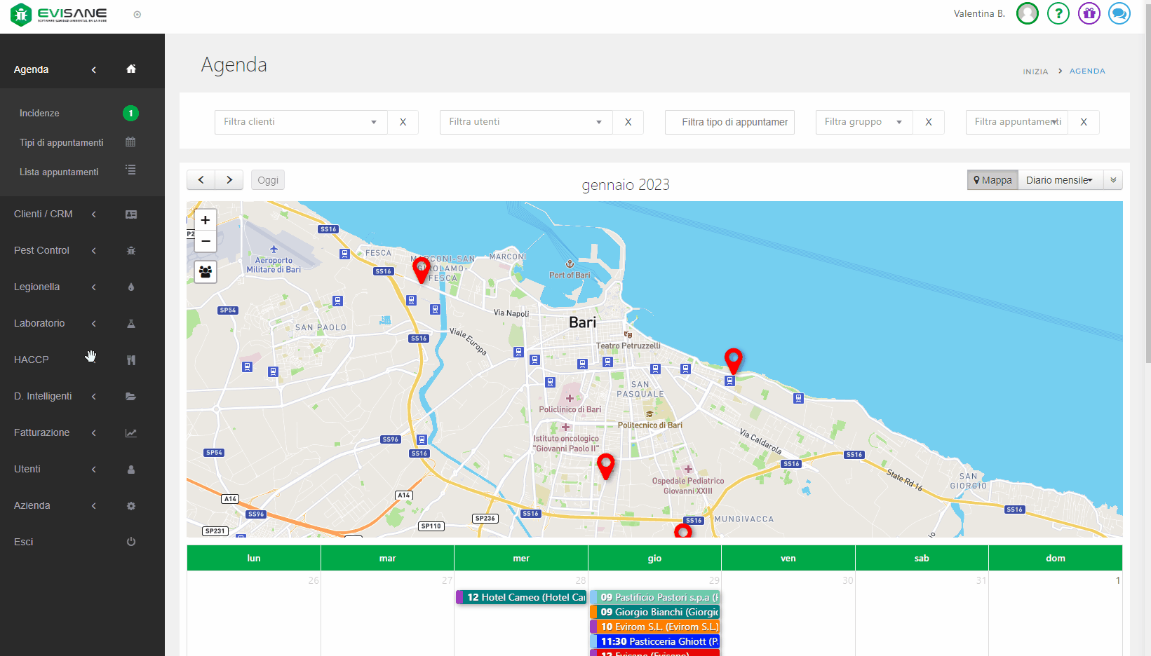The image size is (1151, 656).
Task: Go to the next month
Action: (229, 180)
